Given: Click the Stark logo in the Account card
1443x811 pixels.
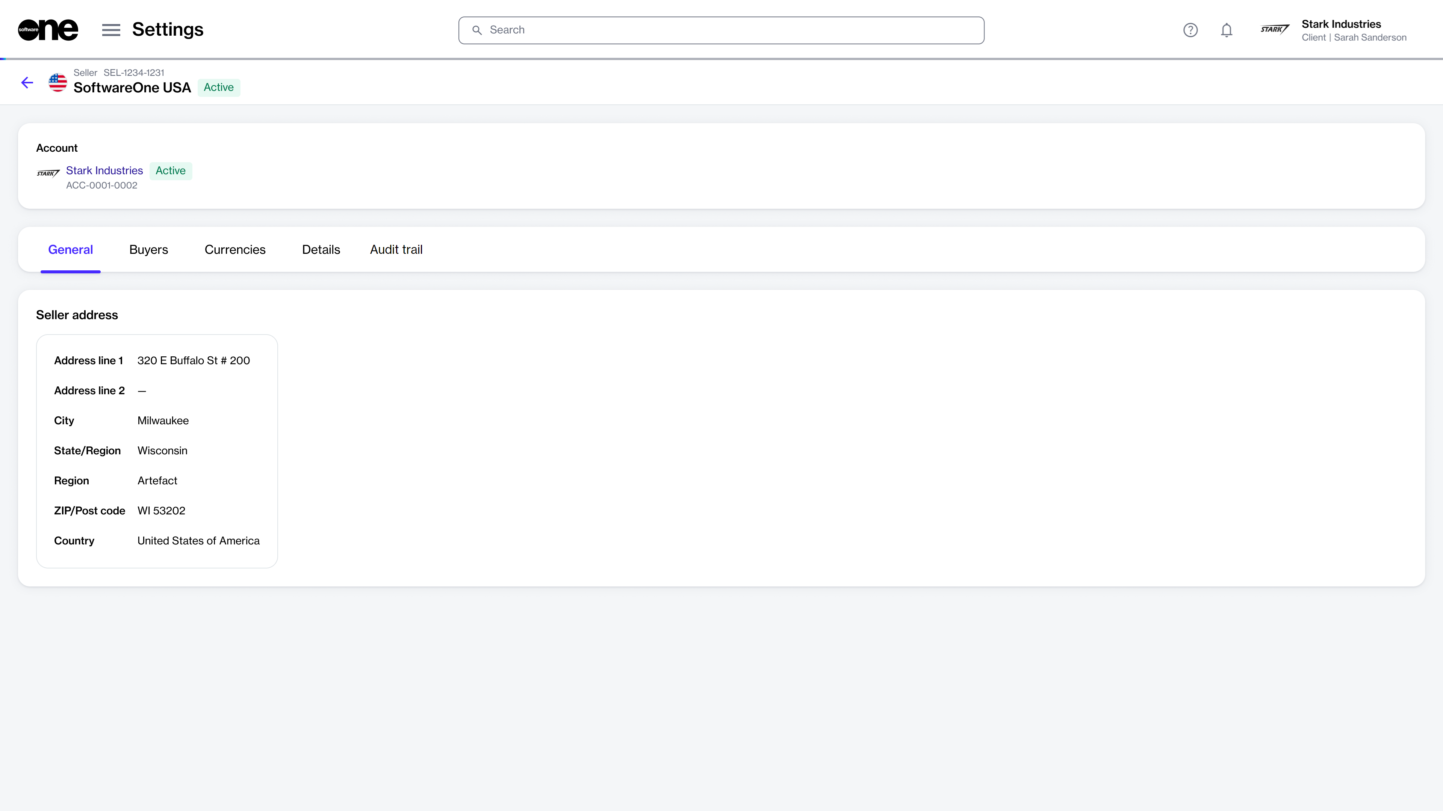Looking at the screenshot, I should coord(48,173).
